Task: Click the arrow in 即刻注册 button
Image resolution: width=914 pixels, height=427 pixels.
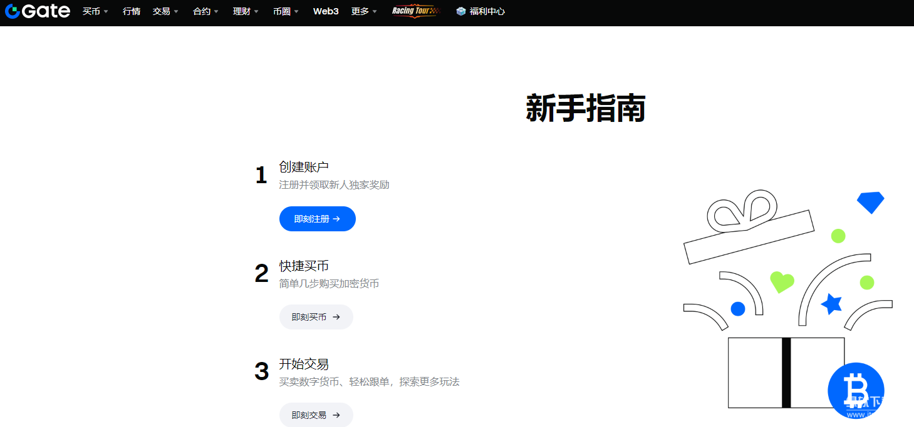Action: [336, 219]
